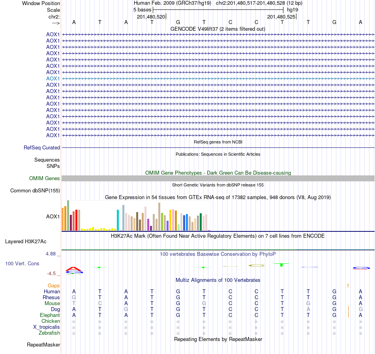Click the black AOX1 label beside GTEx chart
375x354 pixels.
(x=53, y=217)
